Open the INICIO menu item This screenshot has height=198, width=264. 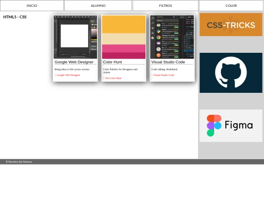32,5
